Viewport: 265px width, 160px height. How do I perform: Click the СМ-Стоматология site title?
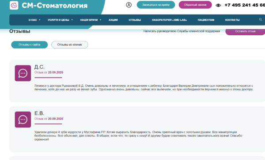pyautogui.click(x=55, y=6)
